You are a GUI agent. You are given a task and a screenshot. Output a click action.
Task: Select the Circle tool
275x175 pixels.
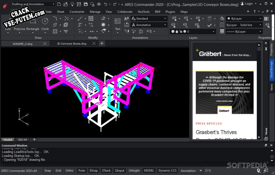tap(45, 25)
